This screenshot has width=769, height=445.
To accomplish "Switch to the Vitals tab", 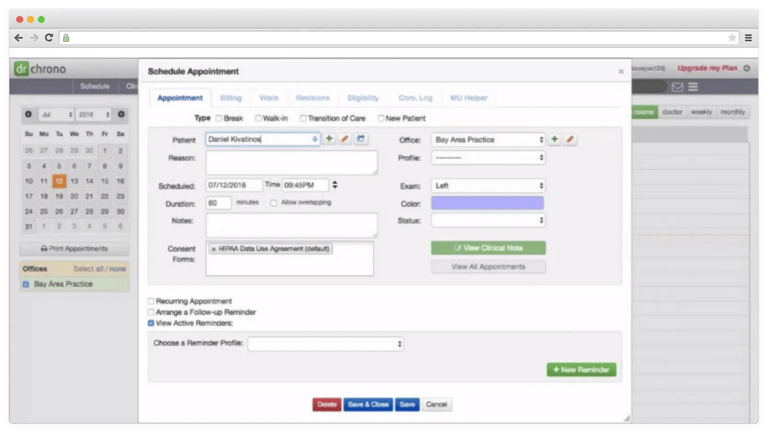I will [269, 98].
